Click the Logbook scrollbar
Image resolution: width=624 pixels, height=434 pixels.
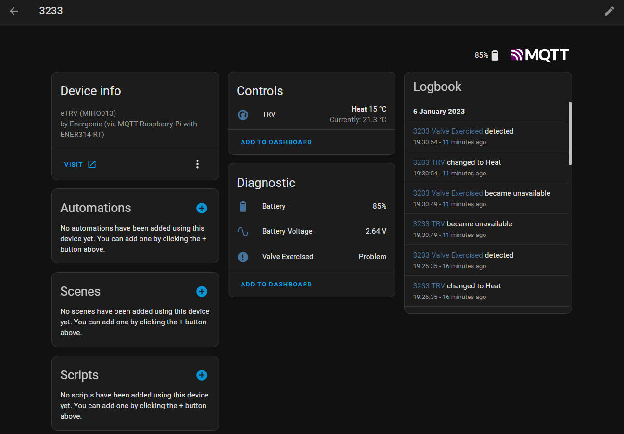pyautogui.click(x=570, y=134)
